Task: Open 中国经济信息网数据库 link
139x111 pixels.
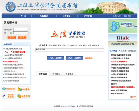Action: click(120, 68)
